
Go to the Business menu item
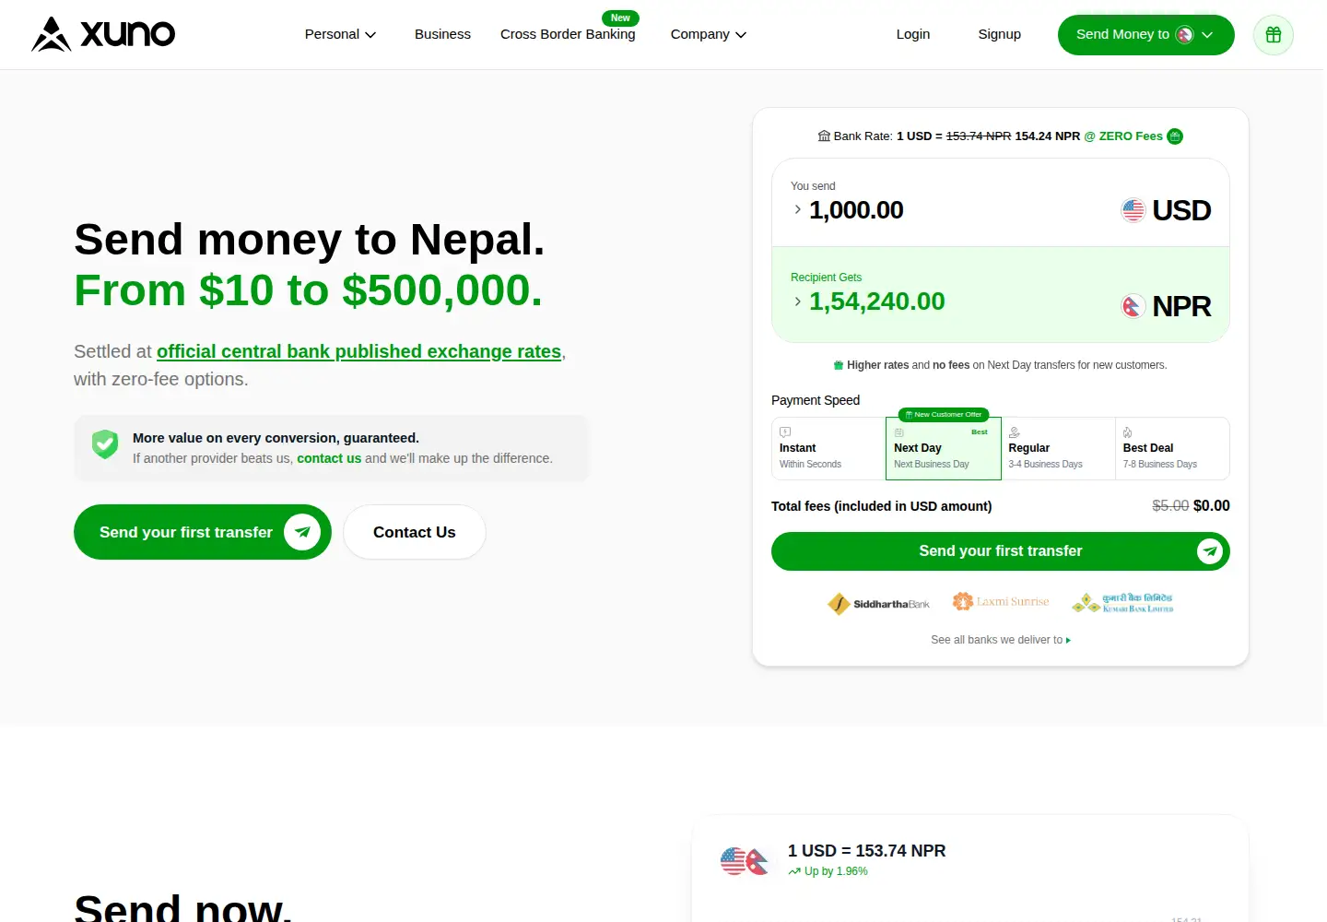point(442,34)
